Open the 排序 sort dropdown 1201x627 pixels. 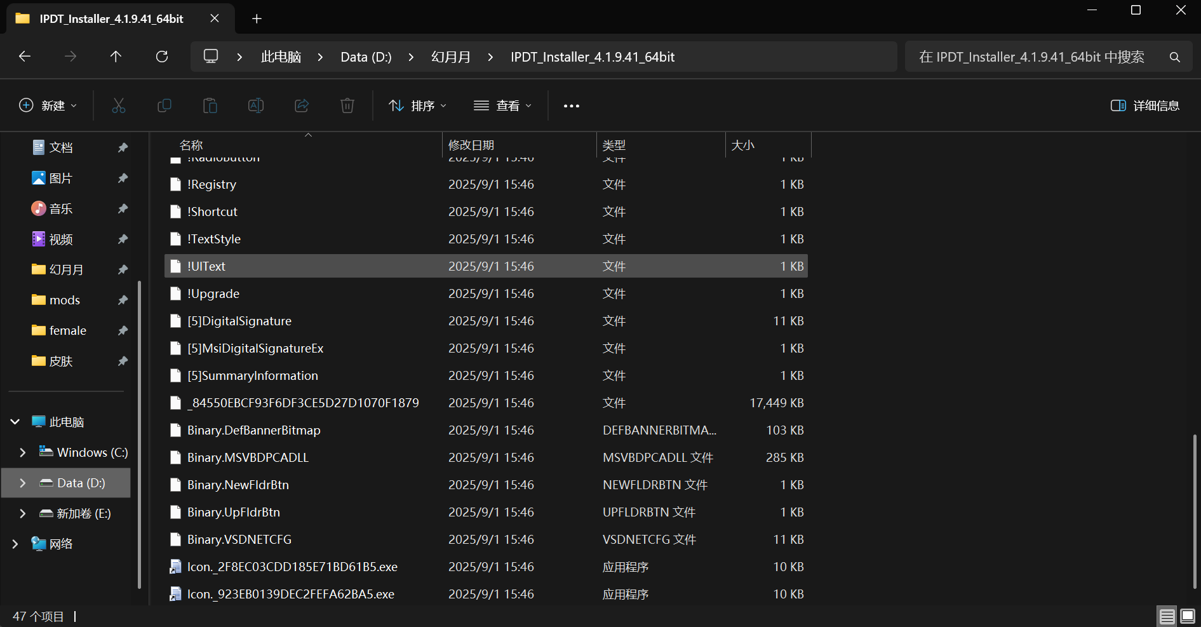tap(418, 105)
